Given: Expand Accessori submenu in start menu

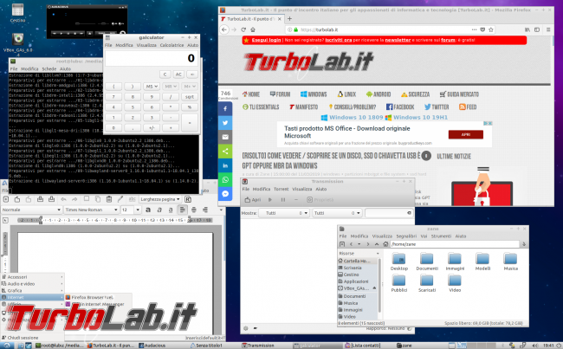Looking at the screenshot, I should click(32, 277).
